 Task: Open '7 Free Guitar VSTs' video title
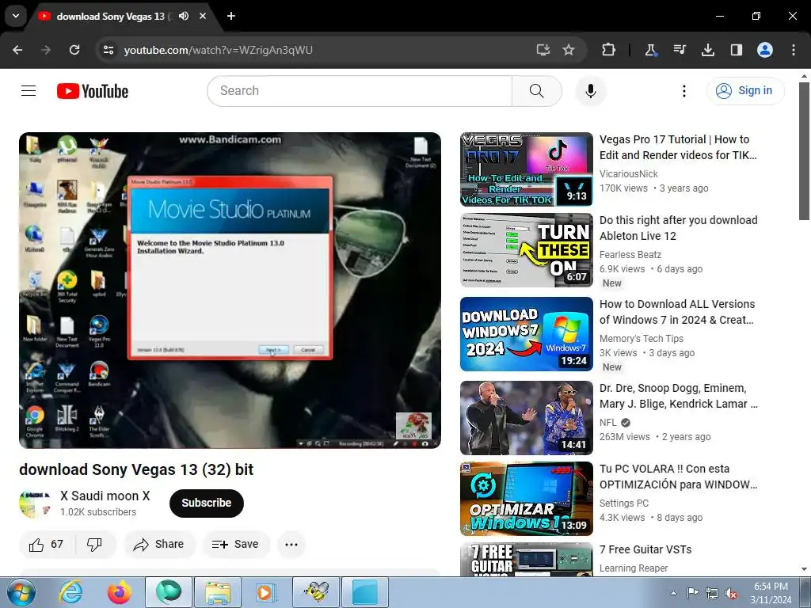645,549
